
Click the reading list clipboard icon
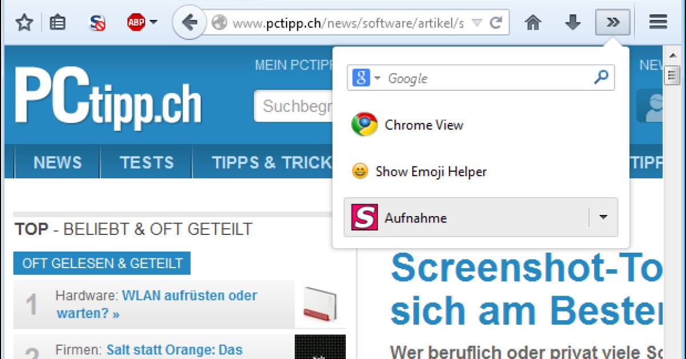57,22
